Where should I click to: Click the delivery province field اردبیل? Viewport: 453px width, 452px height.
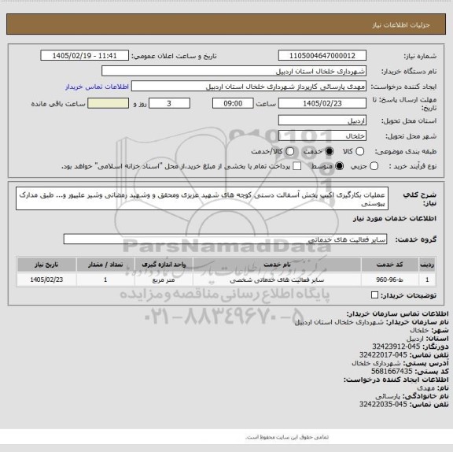322,120
